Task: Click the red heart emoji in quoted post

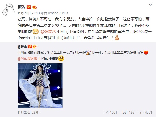Action: coord(146,52)
